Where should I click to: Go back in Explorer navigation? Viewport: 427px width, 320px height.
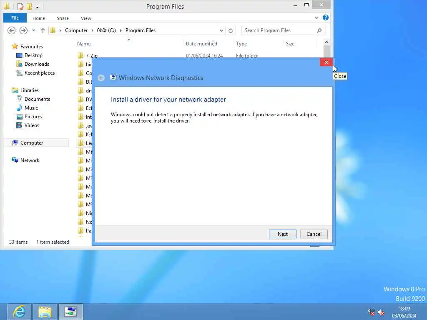(x=11, y=30)
